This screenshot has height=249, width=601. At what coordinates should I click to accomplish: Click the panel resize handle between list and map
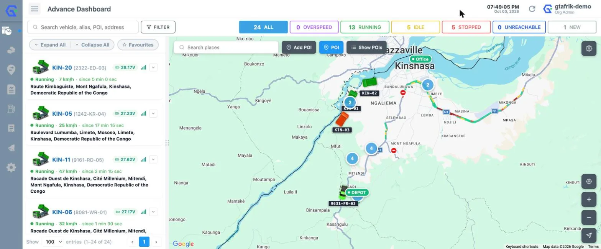coord(167,143)
